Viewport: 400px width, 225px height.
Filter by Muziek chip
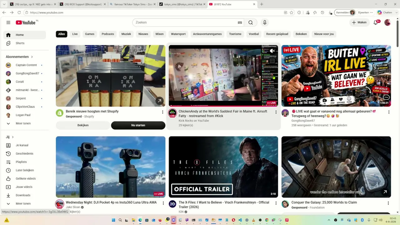coord(126,34)
